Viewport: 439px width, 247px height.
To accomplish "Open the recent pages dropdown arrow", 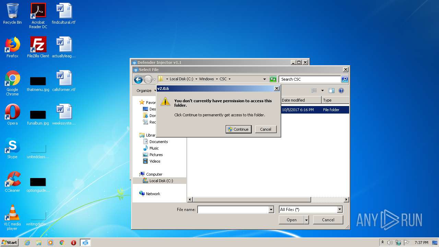I will coord(154,80).
